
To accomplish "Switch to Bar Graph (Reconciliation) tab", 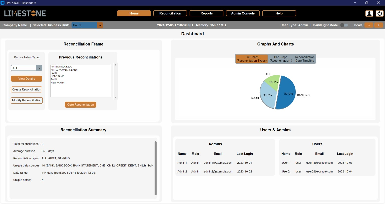I will (281, 59).
